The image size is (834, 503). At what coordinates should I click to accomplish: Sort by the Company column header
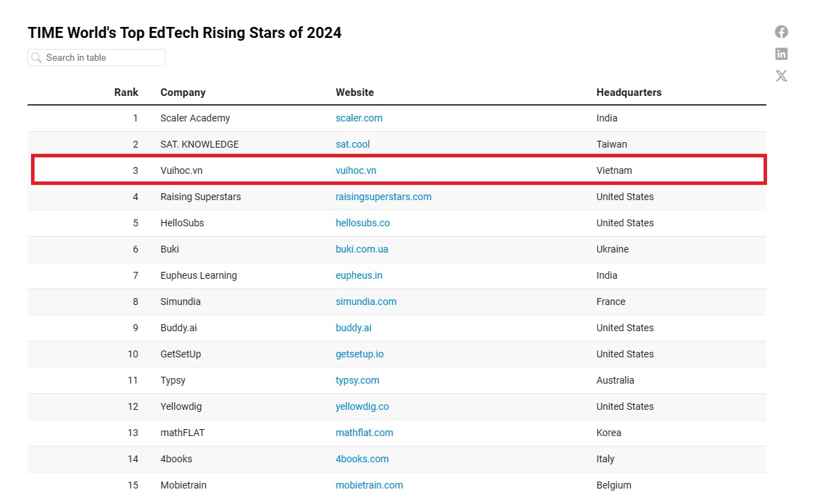[x=183, y=92]
